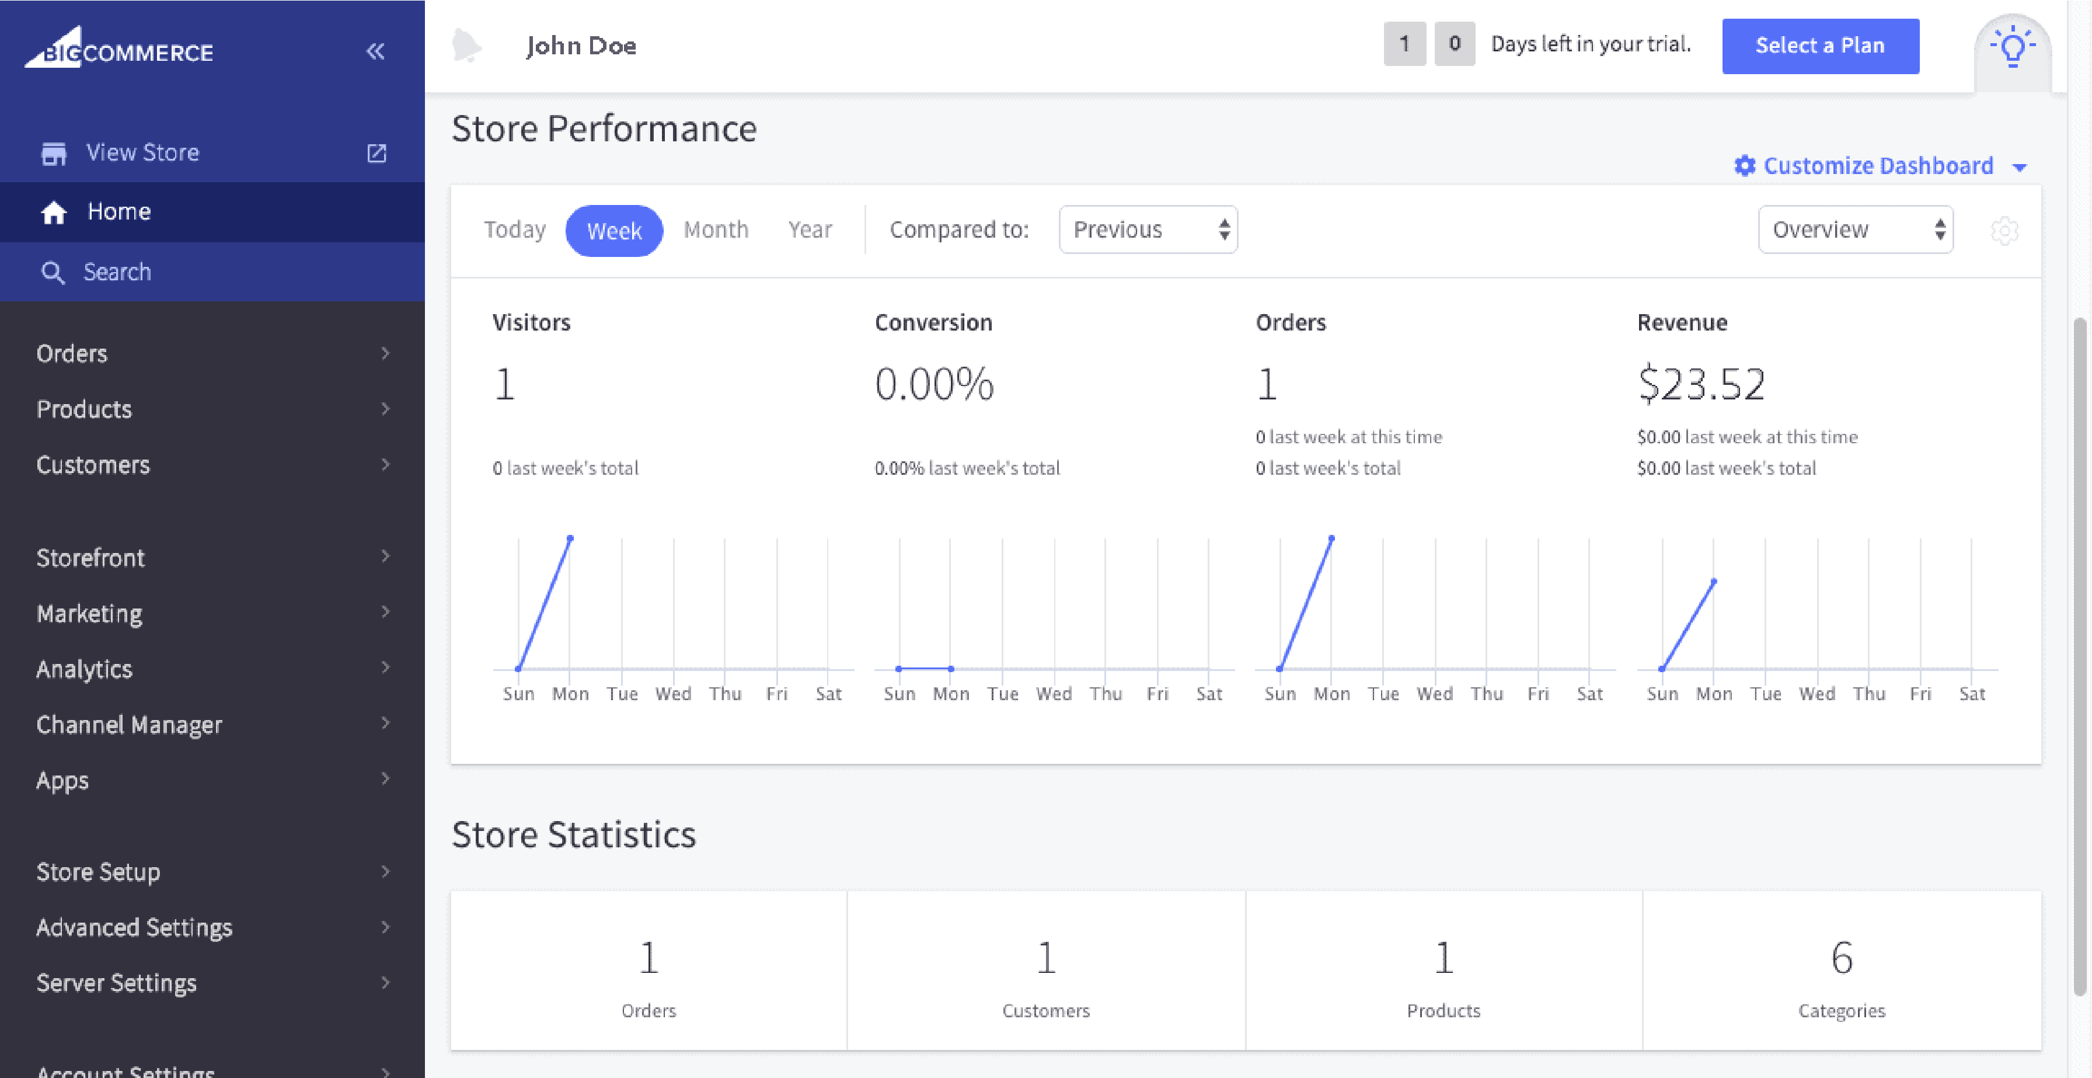Open the Overview dropdown selector
2092x1078 pixels.
pos(1856,228)
